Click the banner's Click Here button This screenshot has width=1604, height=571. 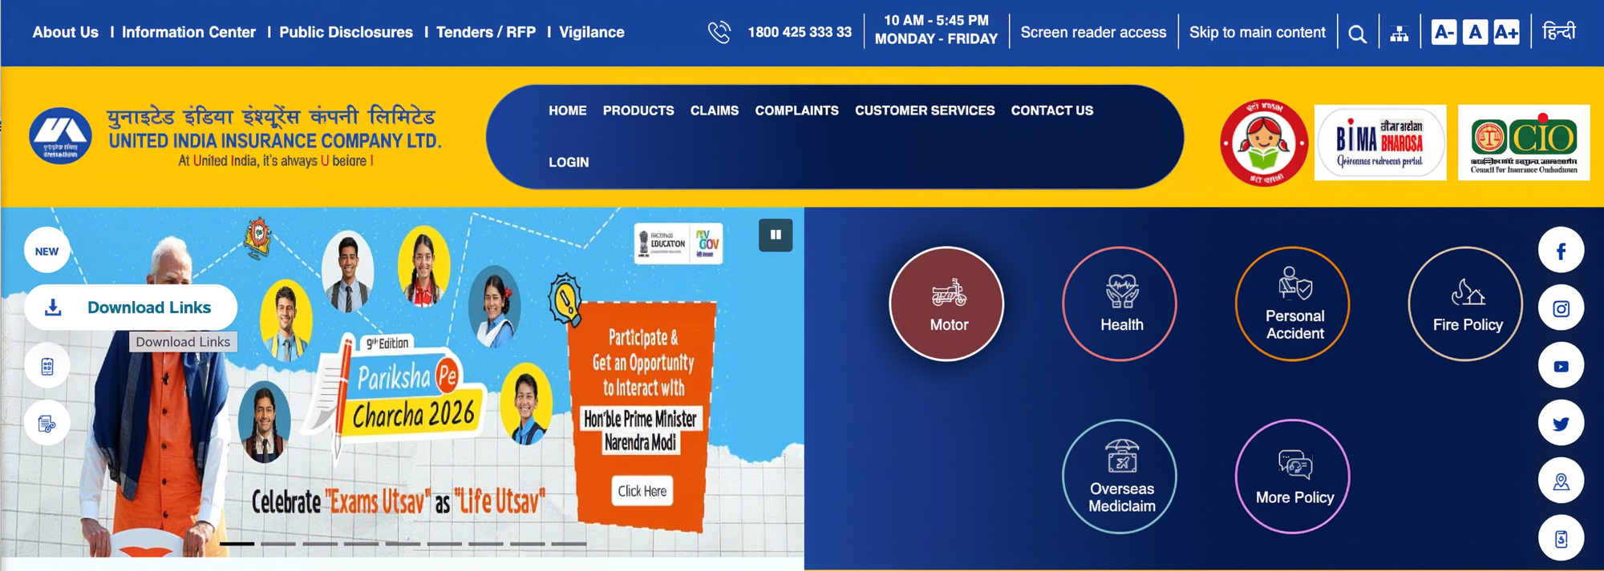click(642, 491)
